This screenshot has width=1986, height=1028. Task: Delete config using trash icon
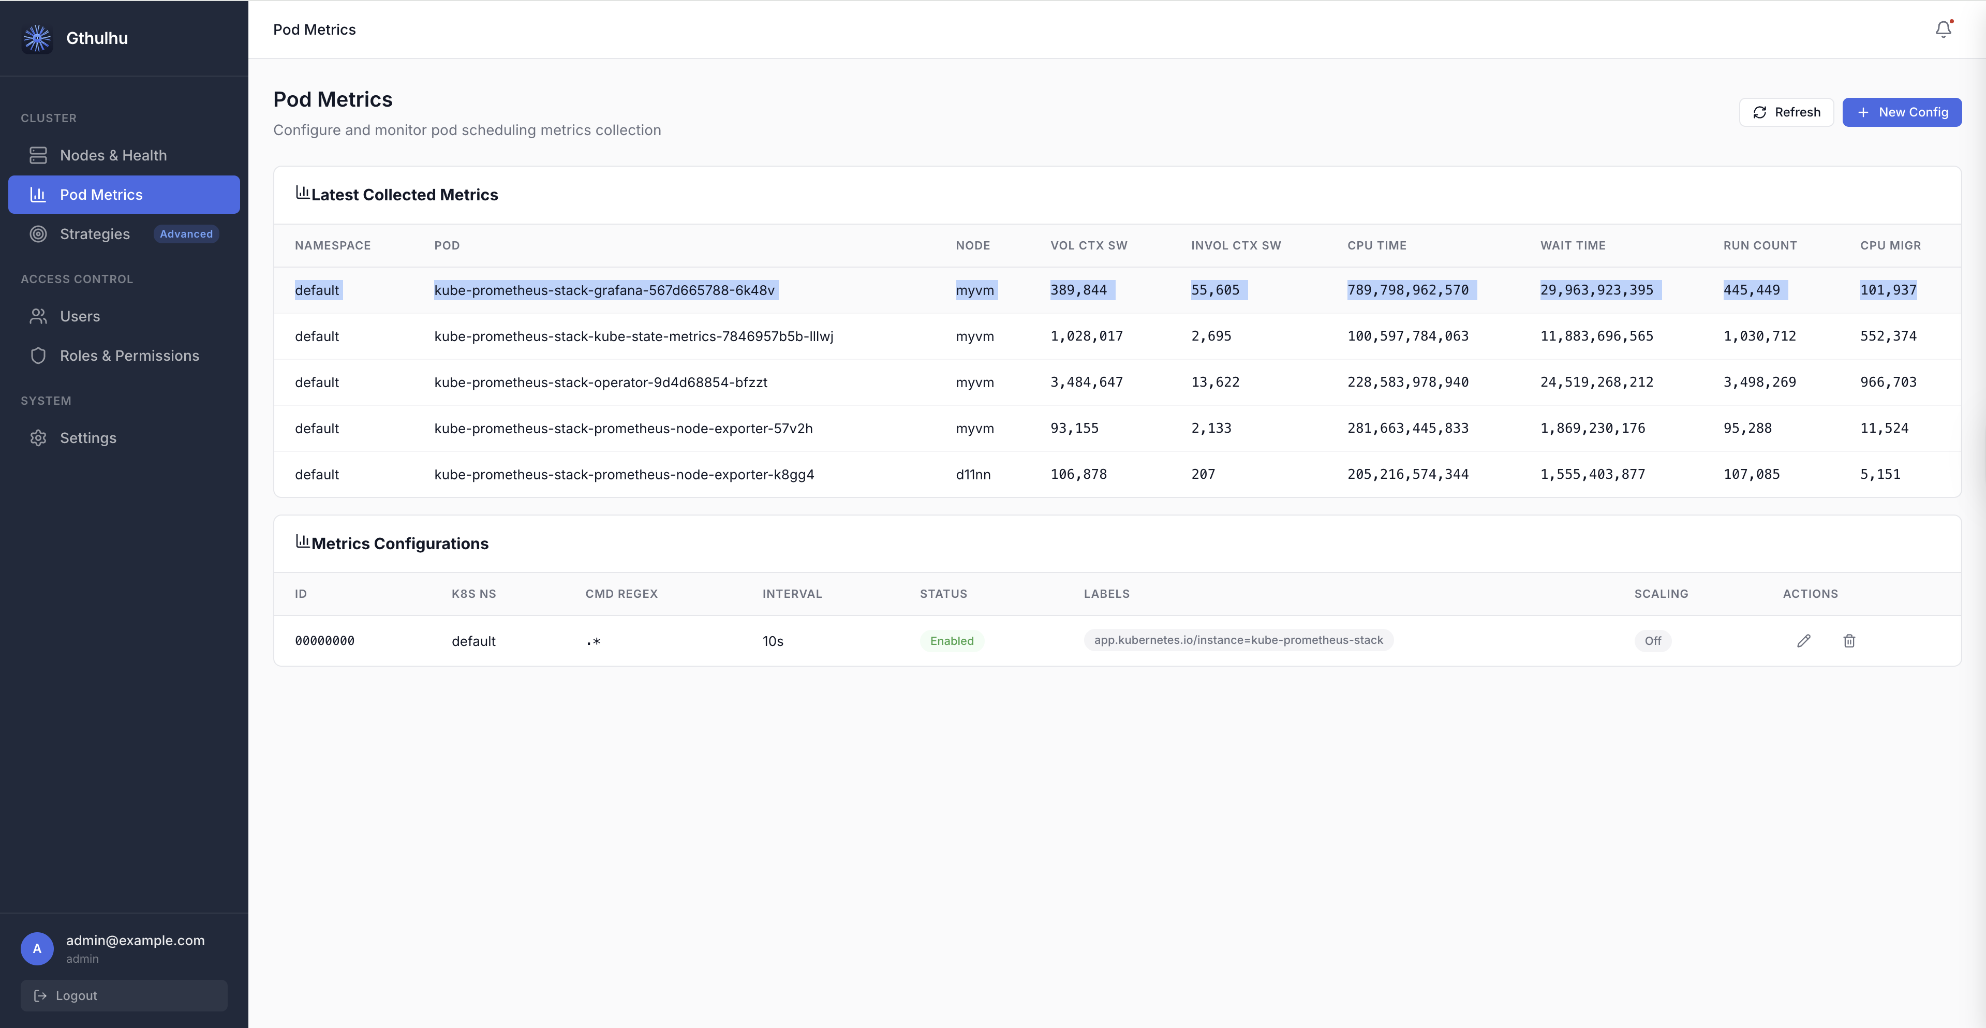click(1849, 641)
